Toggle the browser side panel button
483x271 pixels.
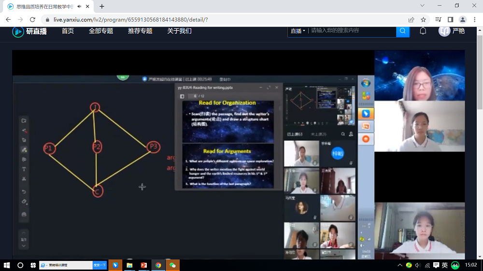pyautogui.click(x=450, y=20)
